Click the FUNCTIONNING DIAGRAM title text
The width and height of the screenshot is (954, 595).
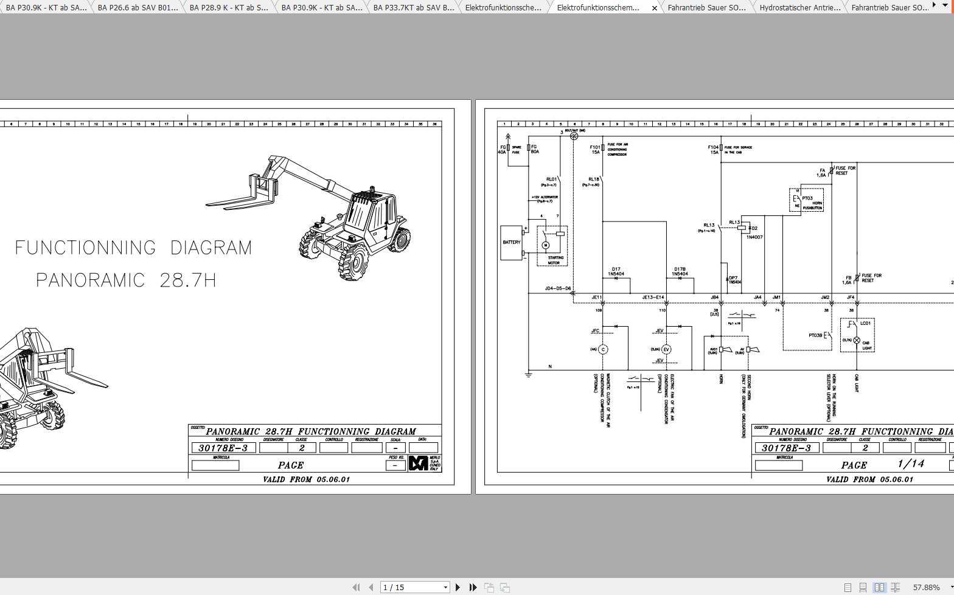133,248
